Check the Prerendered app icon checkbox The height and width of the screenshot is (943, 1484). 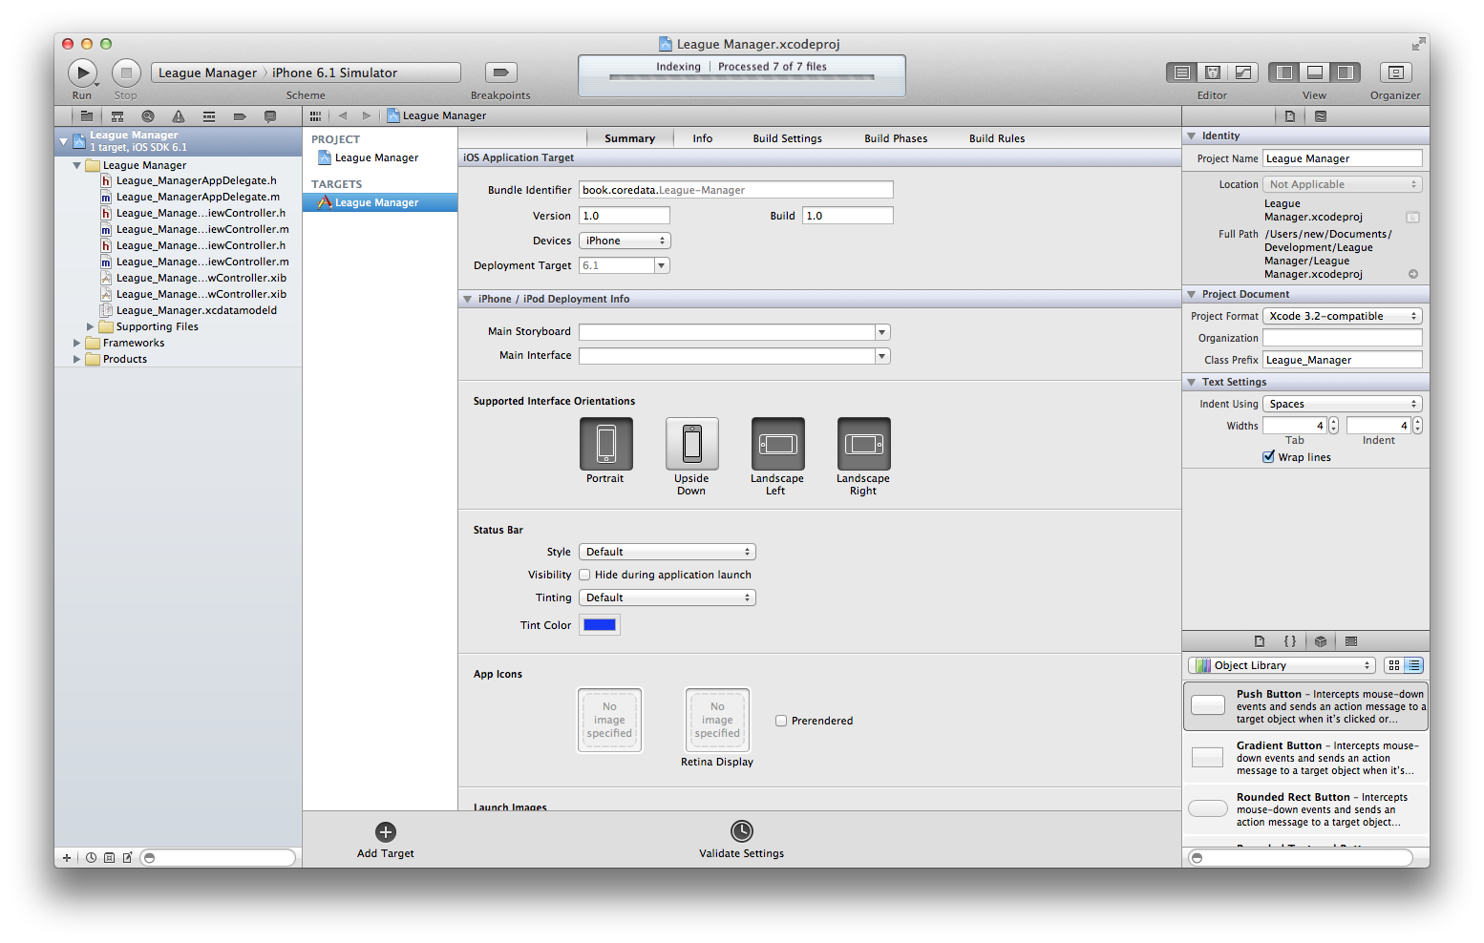pyautogui.click(x=781, y=721)
